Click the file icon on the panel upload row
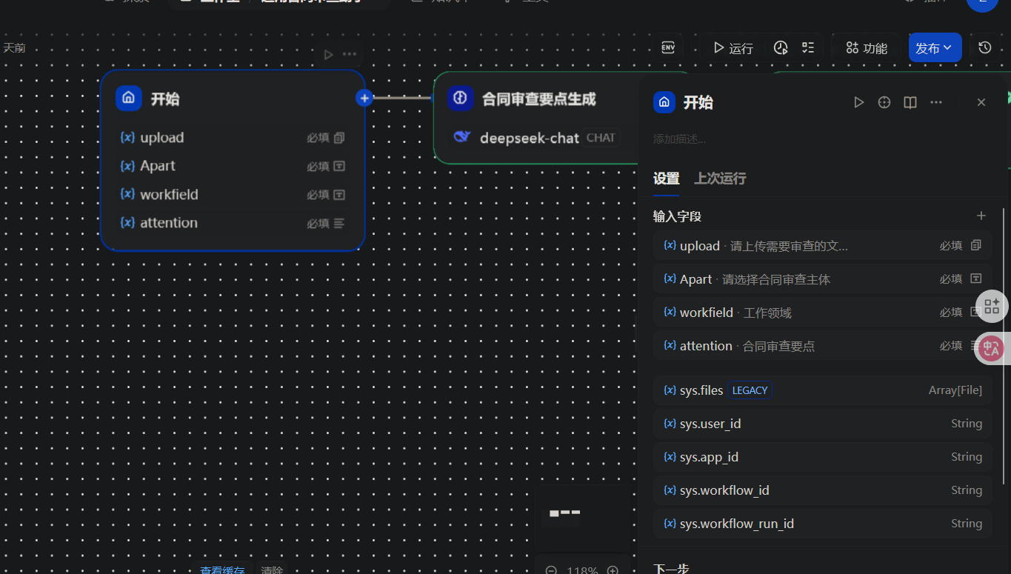This screenshot has width=1011, height=574. coord(976,245)
